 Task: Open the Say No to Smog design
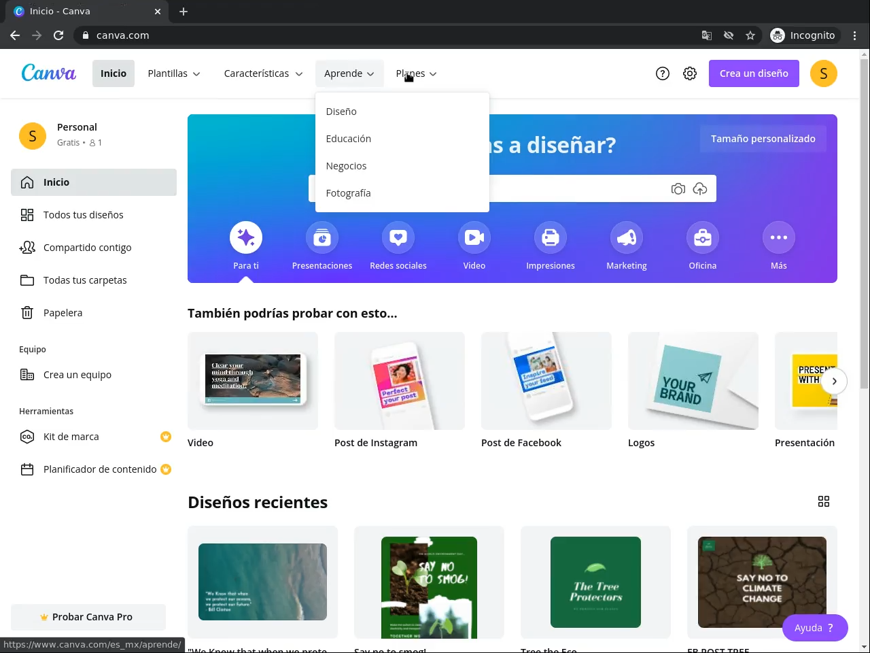pos(429,582)
